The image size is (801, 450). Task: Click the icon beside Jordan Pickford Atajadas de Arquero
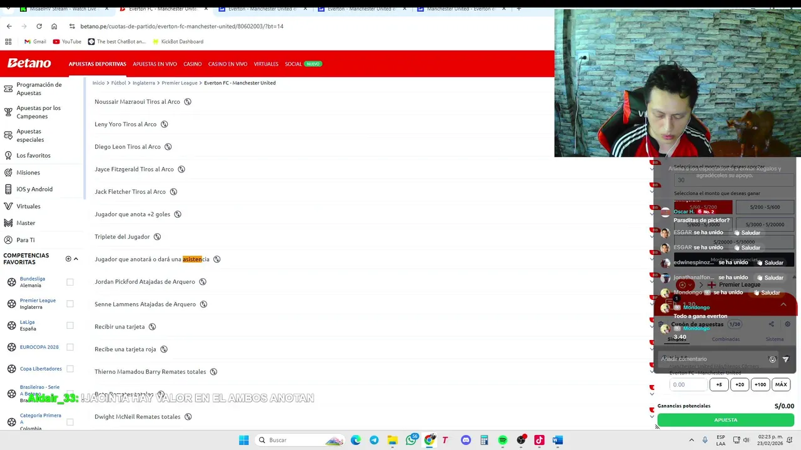(x=203, y=281)
